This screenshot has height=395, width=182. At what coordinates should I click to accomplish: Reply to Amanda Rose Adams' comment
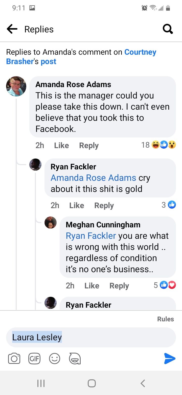tap(89, 145)
